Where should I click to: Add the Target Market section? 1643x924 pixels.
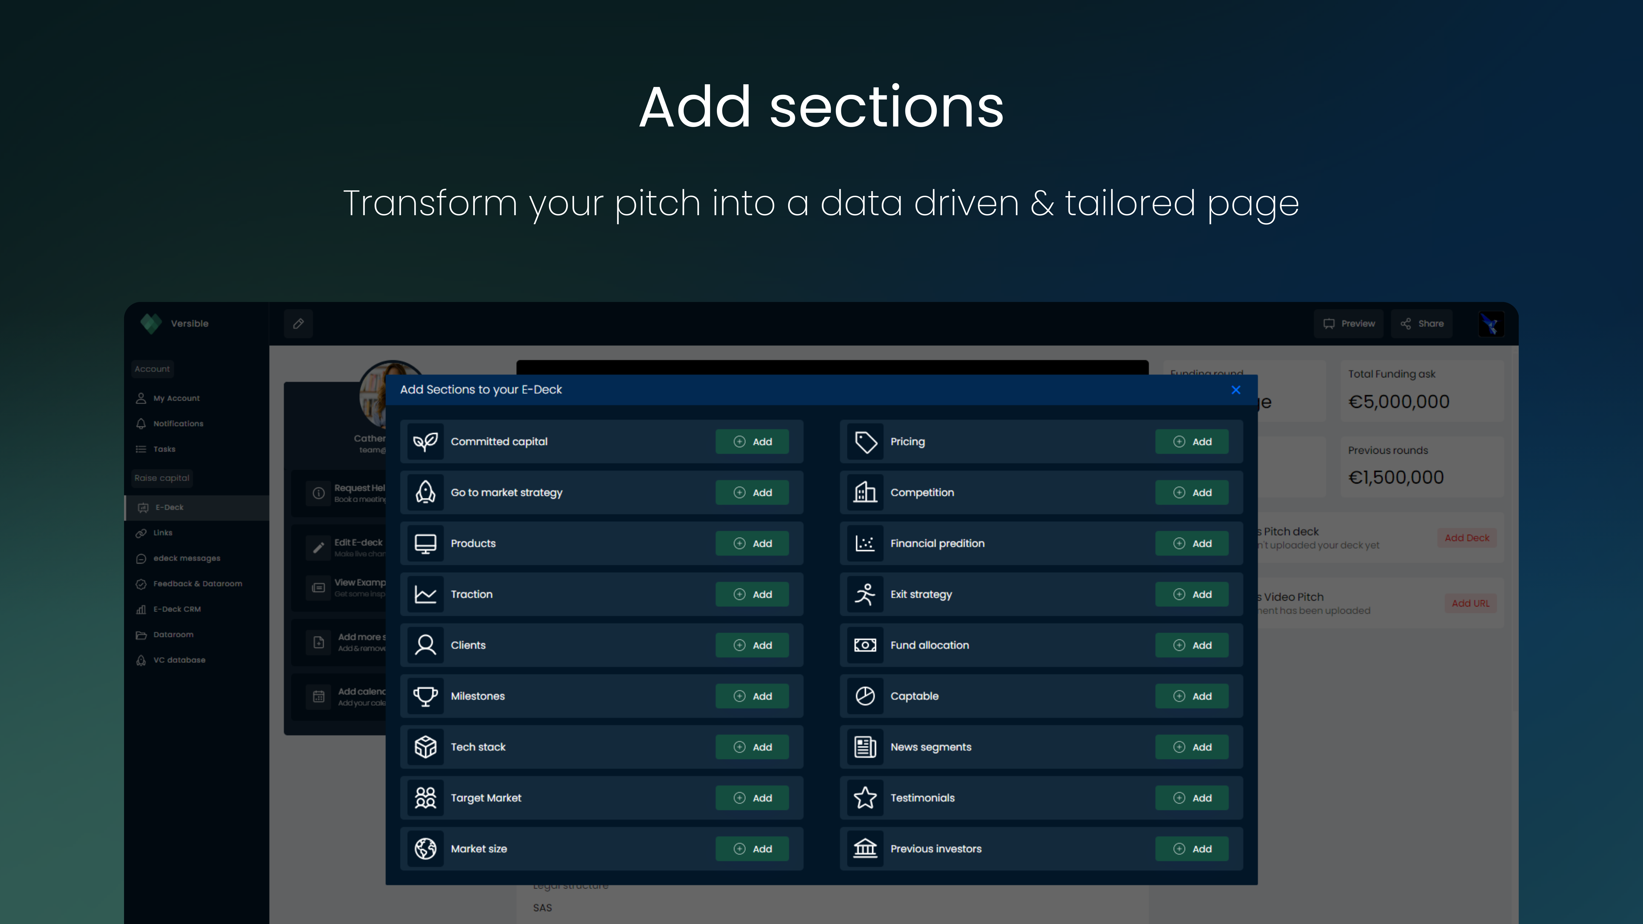coord(752,798)
